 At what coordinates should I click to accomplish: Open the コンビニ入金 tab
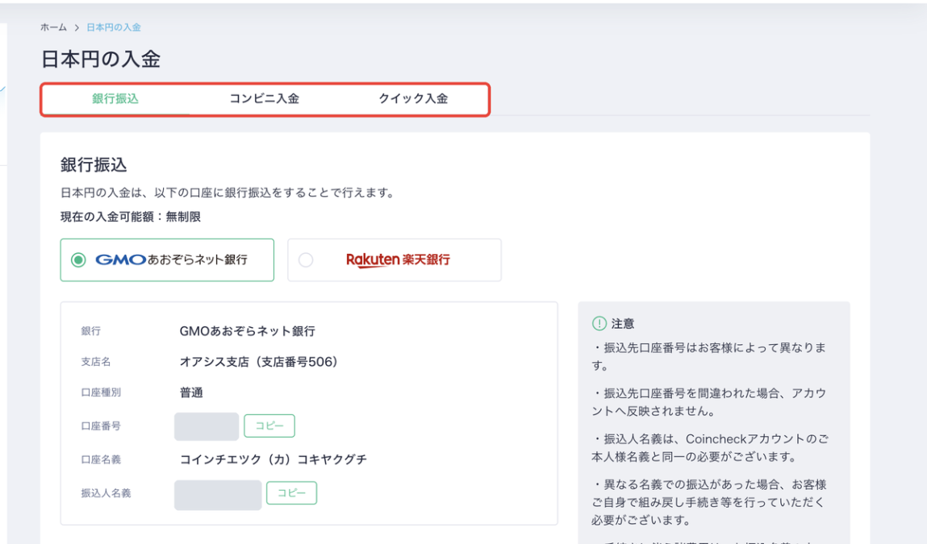tap(265, 98)
